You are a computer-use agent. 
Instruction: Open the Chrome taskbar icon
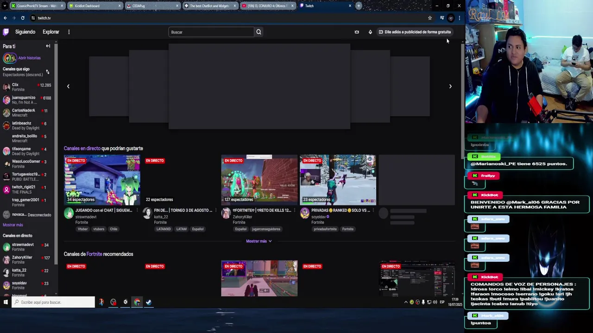click(137, 302)
